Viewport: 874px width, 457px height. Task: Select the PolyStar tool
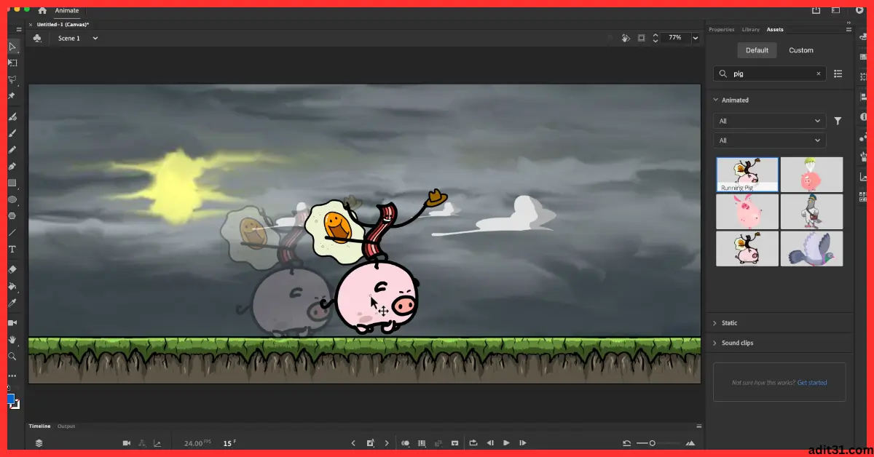coord(12,216)
